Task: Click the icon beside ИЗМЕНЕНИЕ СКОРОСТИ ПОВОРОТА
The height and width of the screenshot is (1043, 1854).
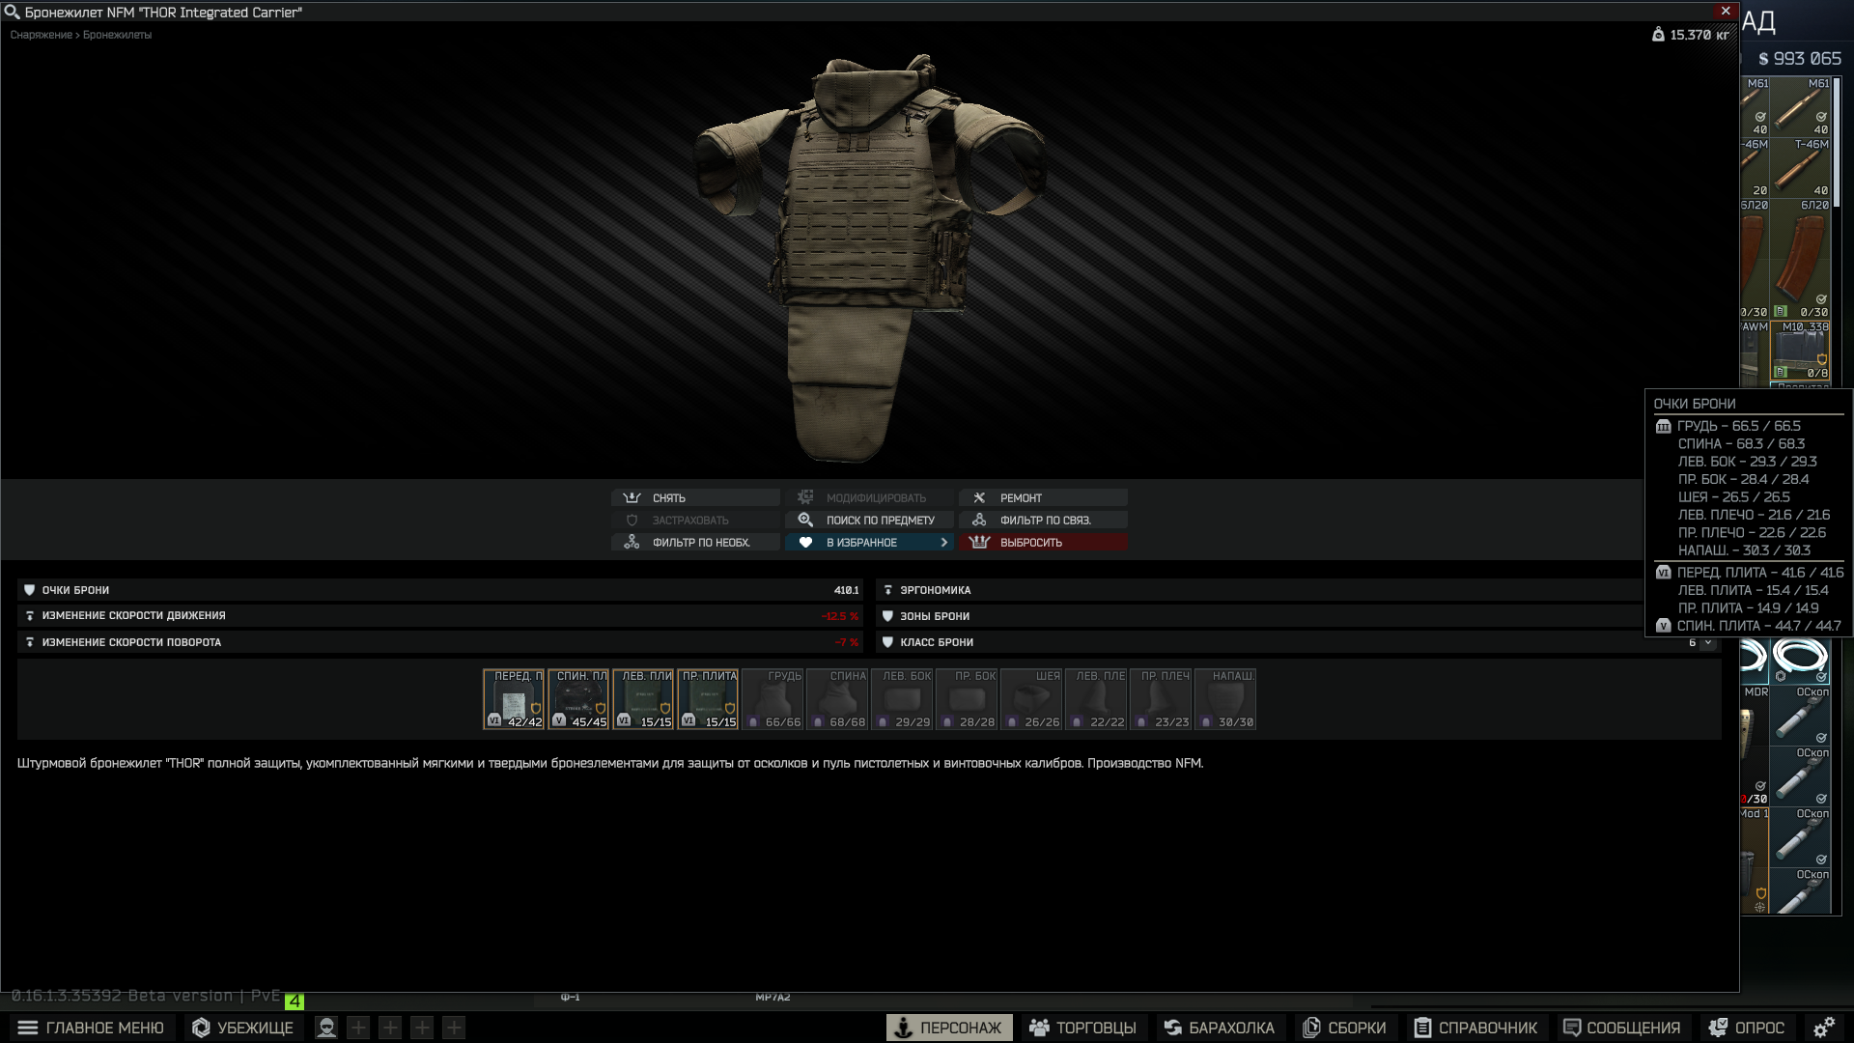Action: pos(29,642)
